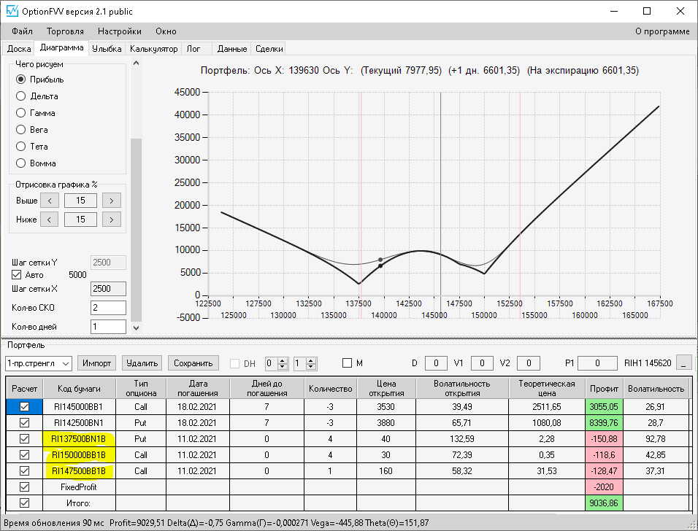This screenshot has height=531, width=698.
Task: Uncheck calculation for RI137500BN1B row
Action: [x=25, y=438]
